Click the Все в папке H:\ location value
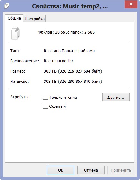140x180 pixels. pos(59,61)
